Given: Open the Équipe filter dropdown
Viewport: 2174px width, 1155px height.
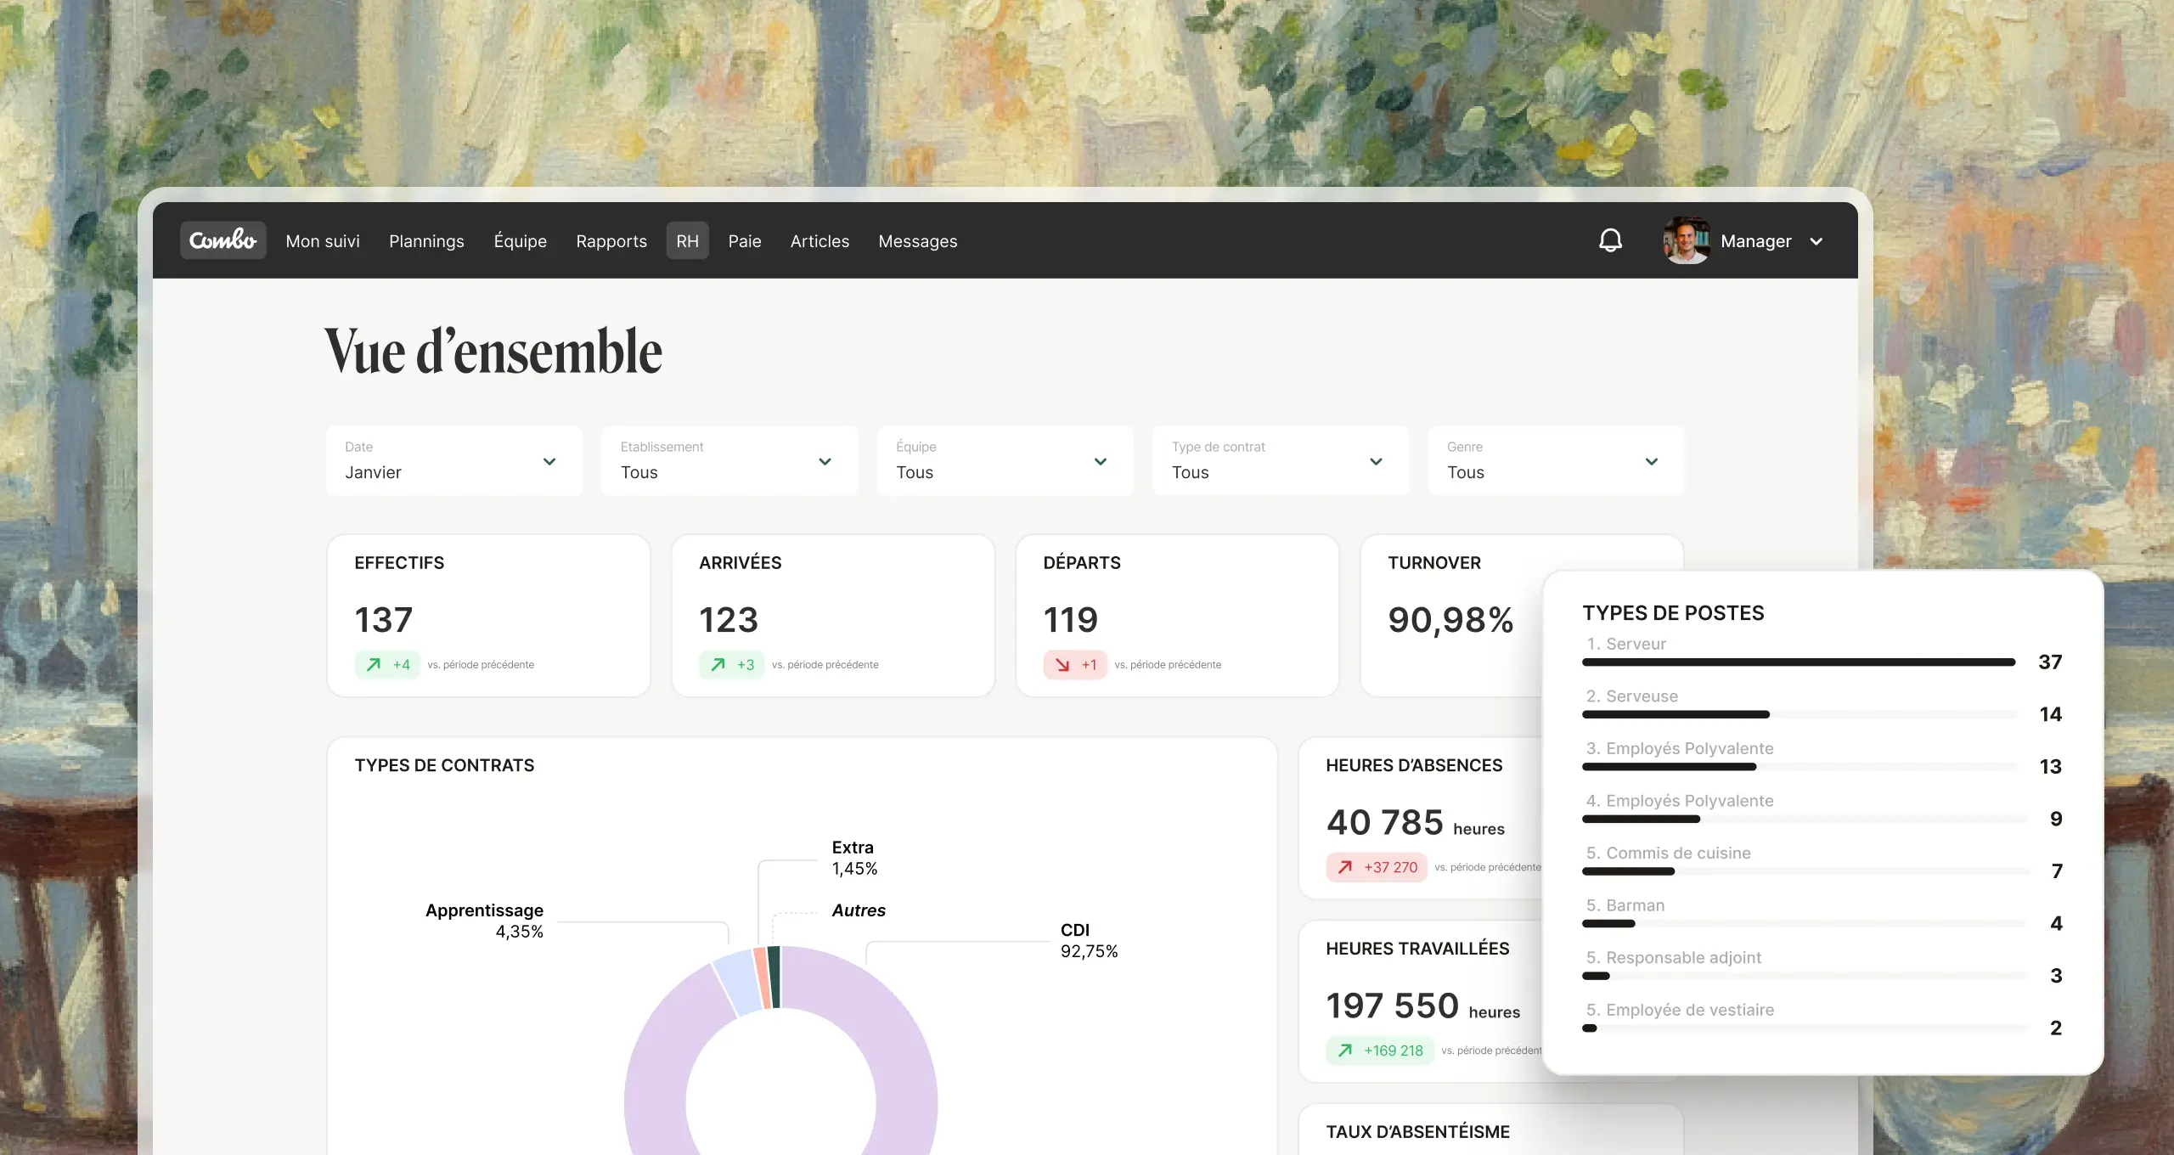Looking at the screenshot, I should point(1005,461).
